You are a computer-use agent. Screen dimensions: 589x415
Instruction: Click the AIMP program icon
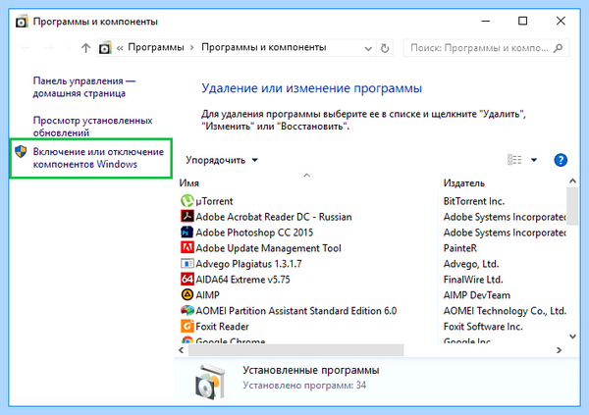click(187, 295)
